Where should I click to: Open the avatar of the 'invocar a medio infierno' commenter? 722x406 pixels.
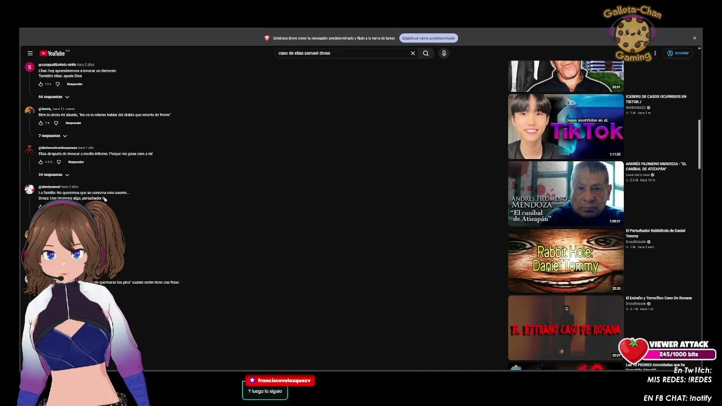coord(29,150)
